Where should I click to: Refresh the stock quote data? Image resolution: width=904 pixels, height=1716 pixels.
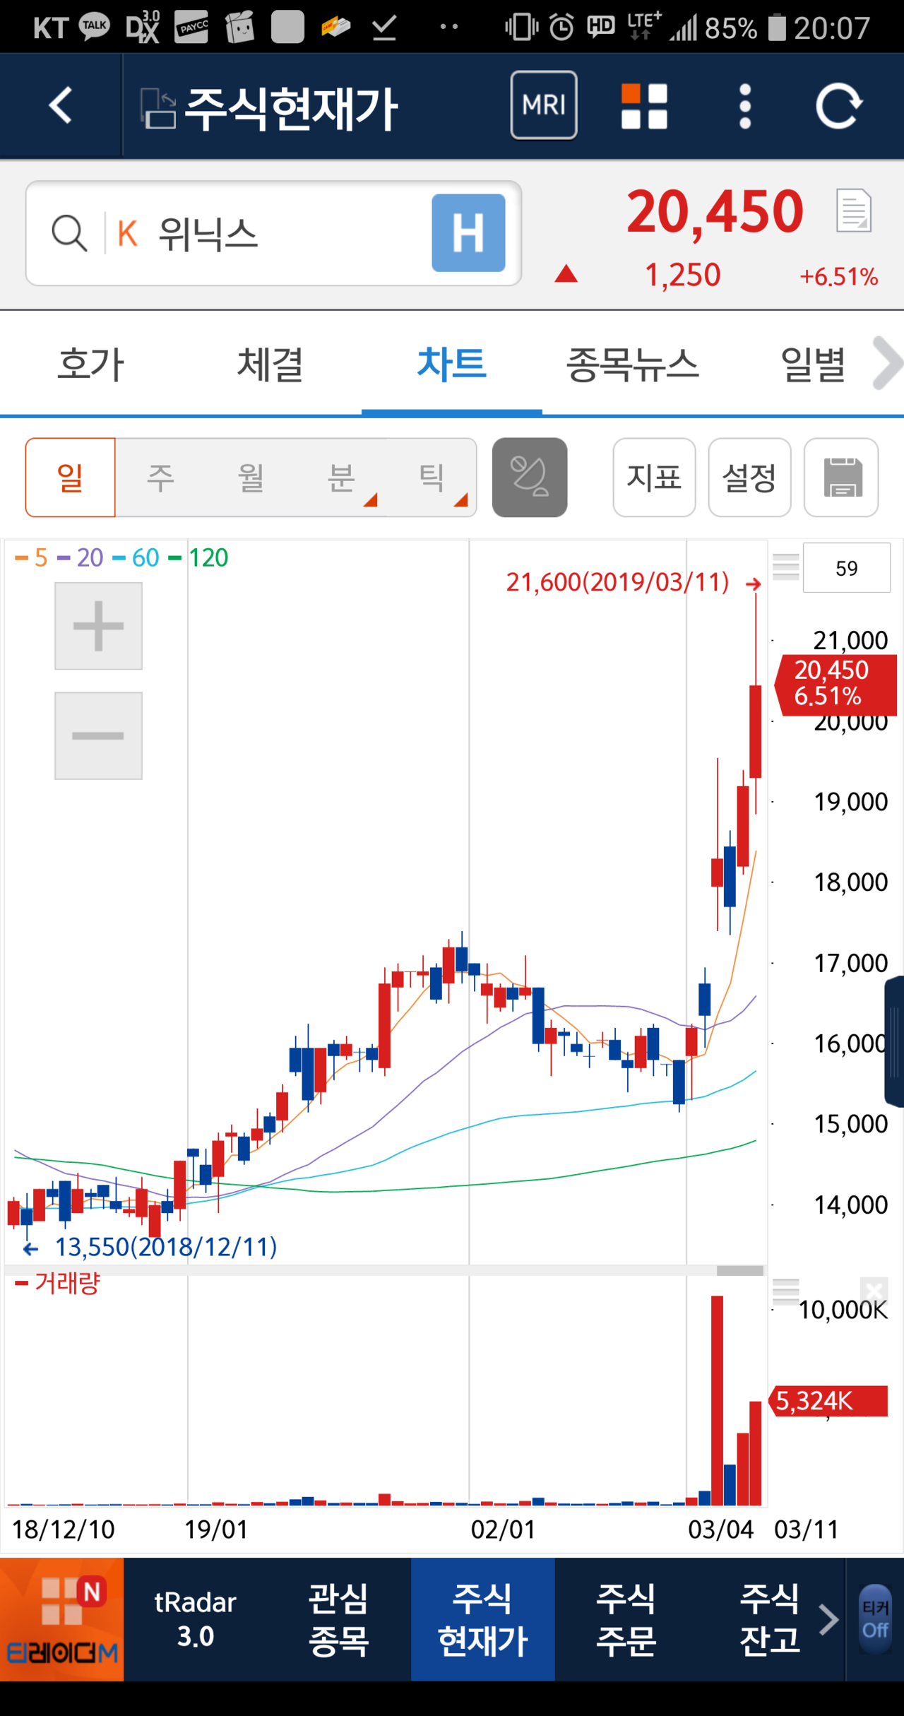pyautogui.click(x=838, y=106)
